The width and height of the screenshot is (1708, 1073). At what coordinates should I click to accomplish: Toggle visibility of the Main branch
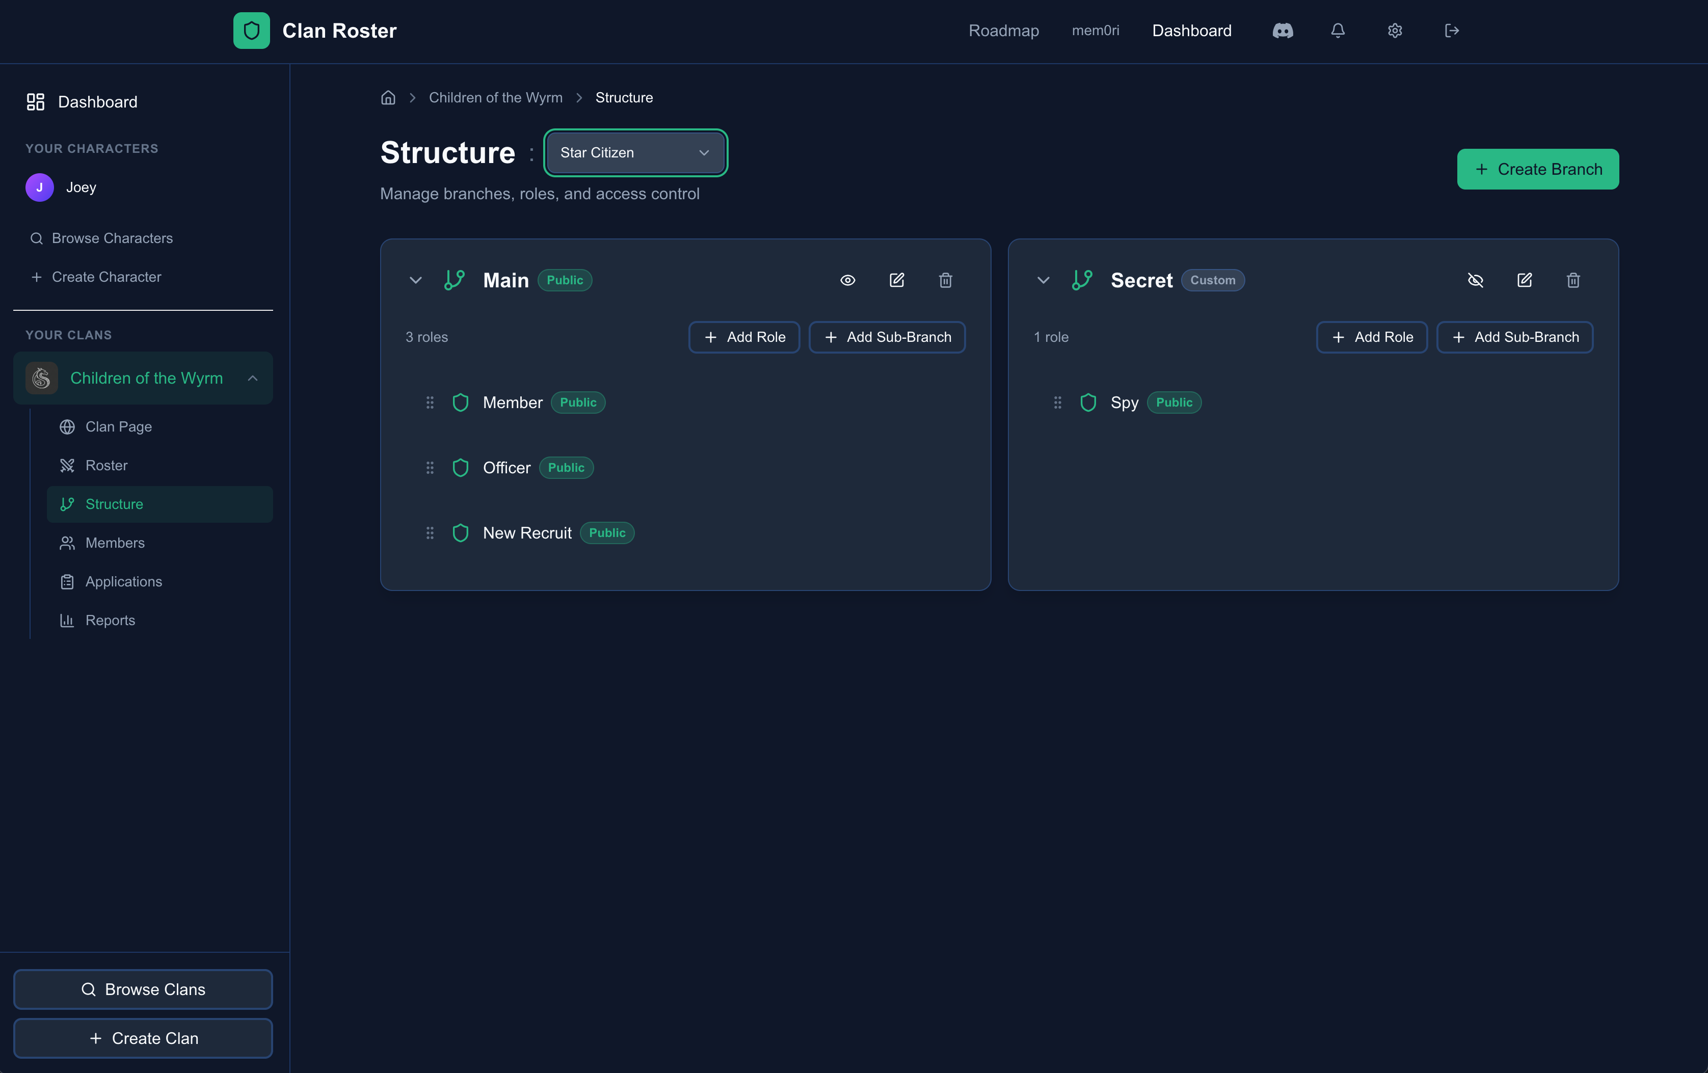click(847, 280)
